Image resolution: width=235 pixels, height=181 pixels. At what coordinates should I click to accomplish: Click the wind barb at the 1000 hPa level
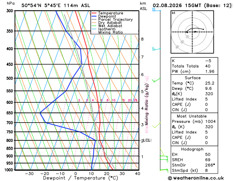tap(164, 170)
